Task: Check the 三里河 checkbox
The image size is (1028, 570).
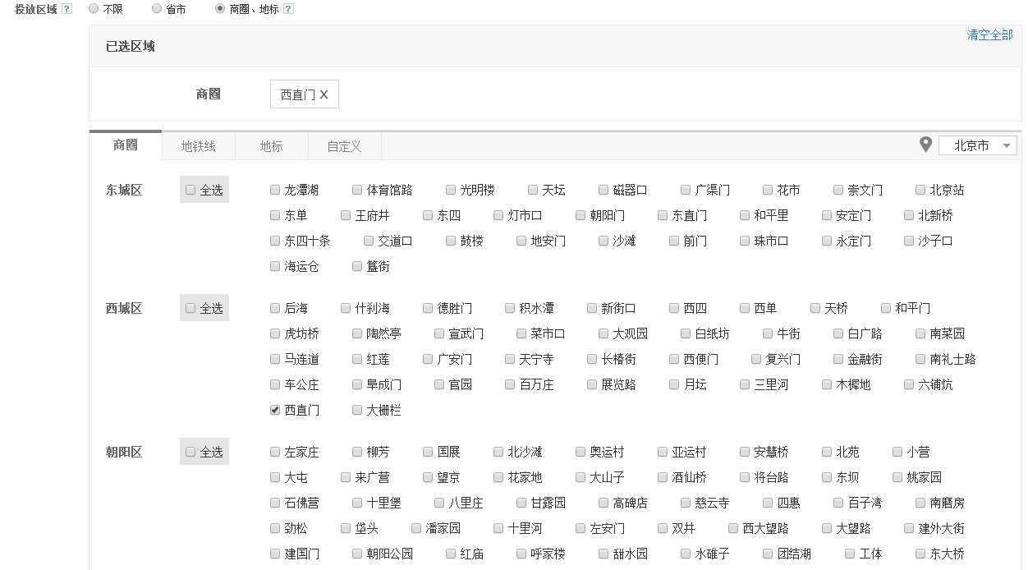Action: point(745,384)
